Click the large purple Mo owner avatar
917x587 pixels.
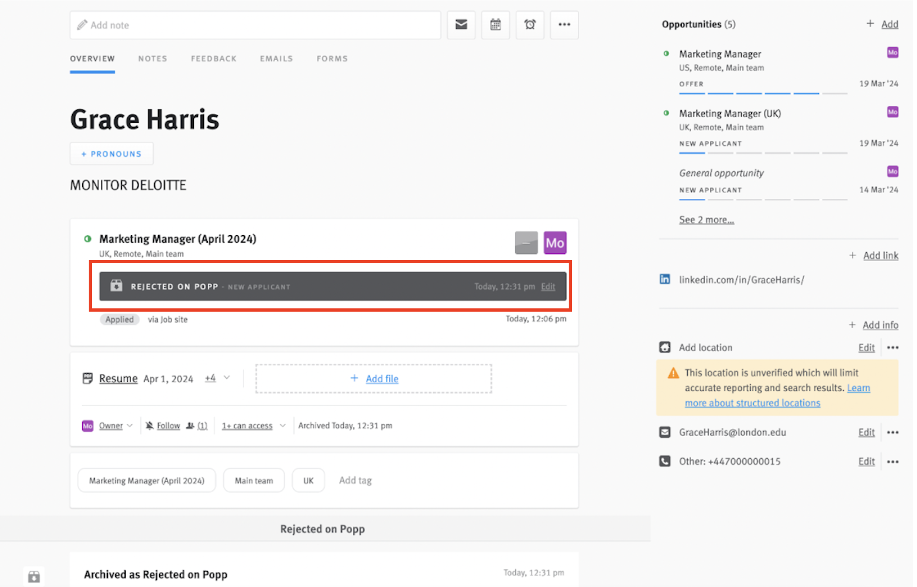click(x=555, y=243)
